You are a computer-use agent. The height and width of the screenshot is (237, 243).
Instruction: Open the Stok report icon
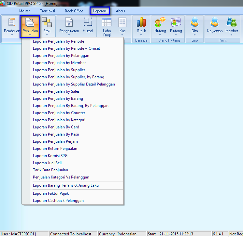[x=47, y=22]
